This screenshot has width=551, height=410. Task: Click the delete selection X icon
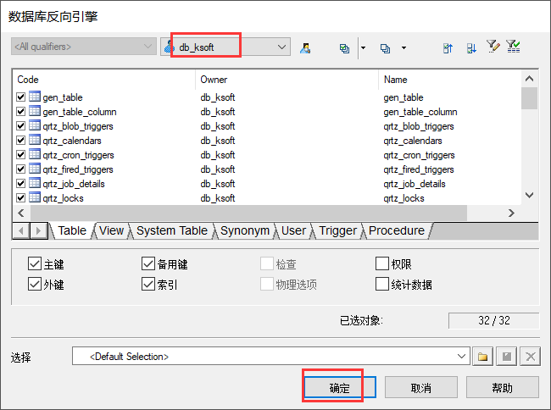point(531,357)
